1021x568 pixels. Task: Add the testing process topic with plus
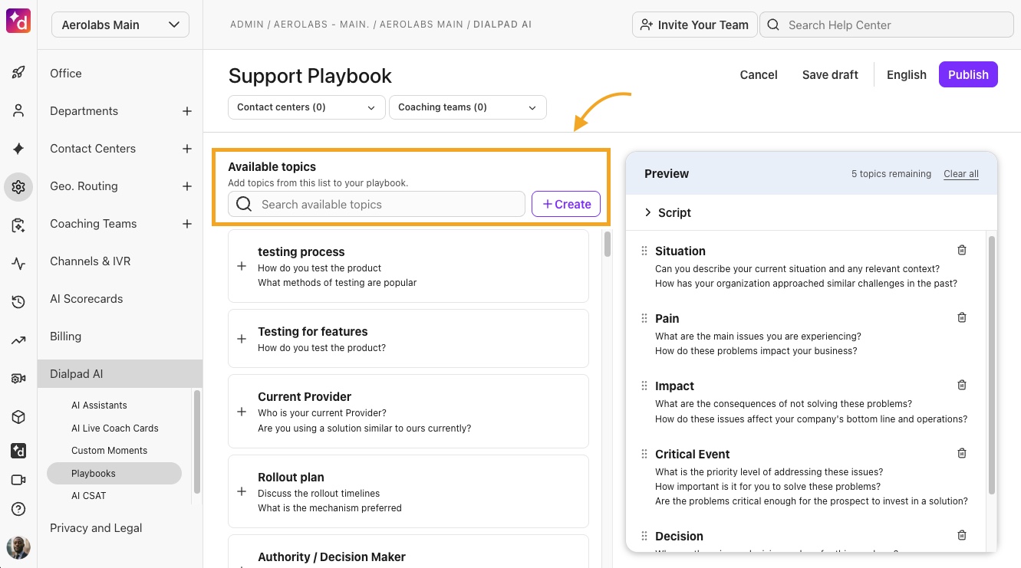click(242, 266)
